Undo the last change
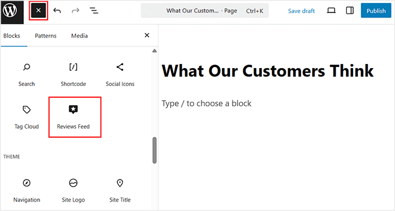 (x=57, y=10)
